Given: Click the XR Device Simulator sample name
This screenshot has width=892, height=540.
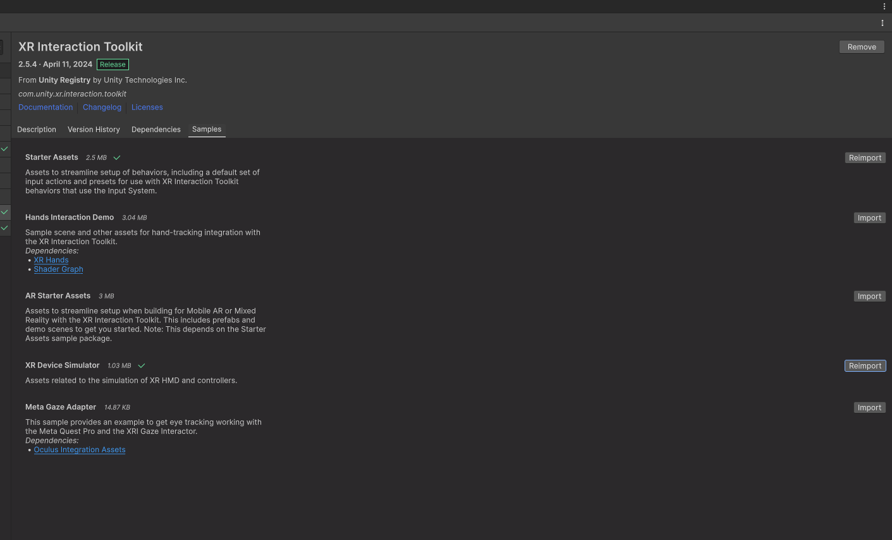Looking at the screenshot, I should pos(63,365).
